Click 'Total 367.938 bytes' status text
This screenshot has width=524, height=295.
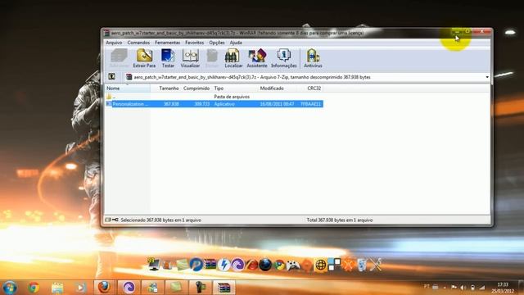(340, 220)
